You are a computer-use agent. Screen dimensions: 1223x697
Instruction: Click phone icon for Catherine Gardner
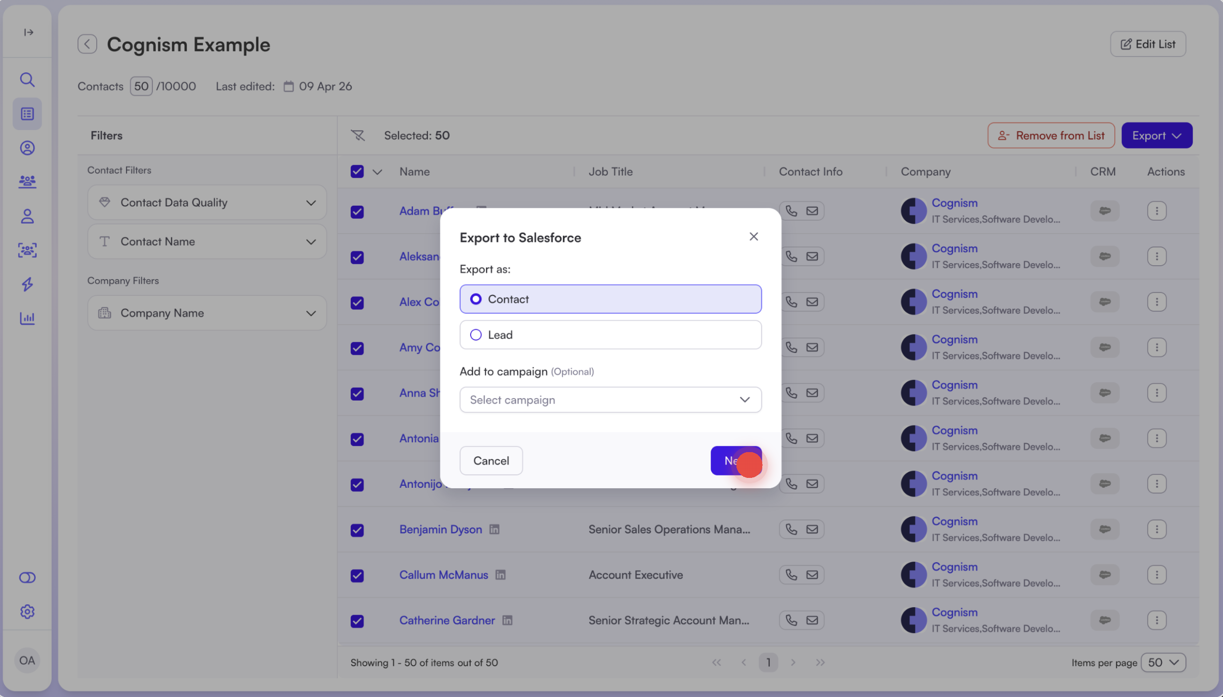(791, 620)
